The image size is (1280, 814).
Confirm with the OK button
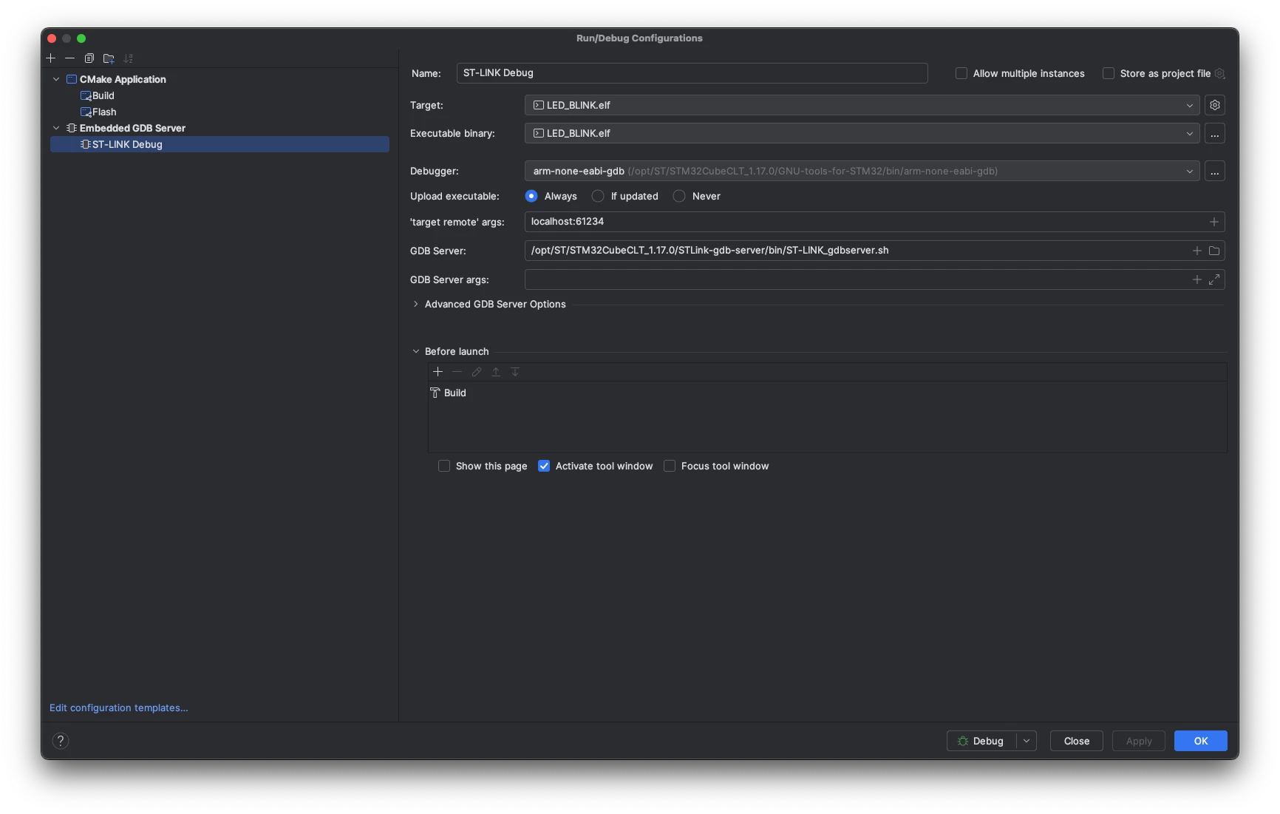[1201, 741]
